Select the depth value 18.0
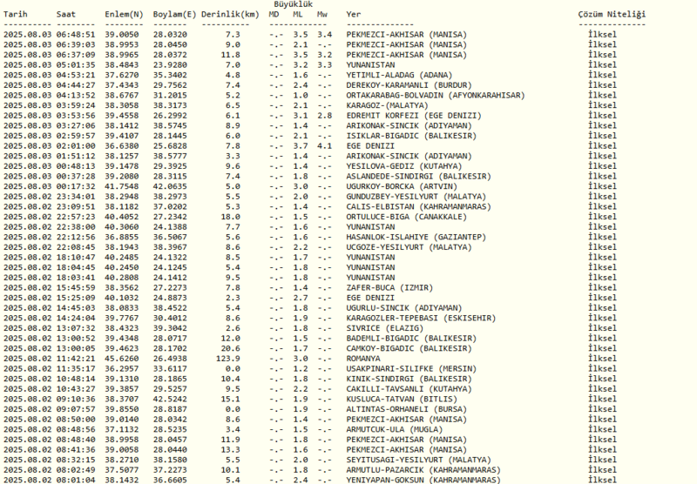The width and height of the screenshot is (697, 484). pos(230,217)
